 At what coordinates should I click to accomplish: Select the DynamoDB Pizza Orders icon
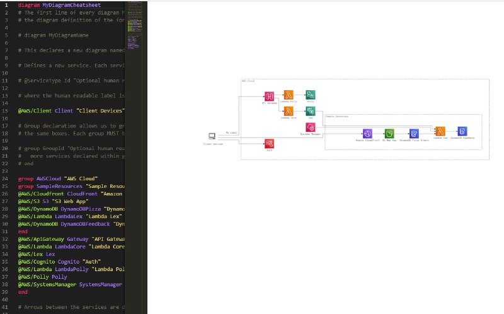[414, 134]
